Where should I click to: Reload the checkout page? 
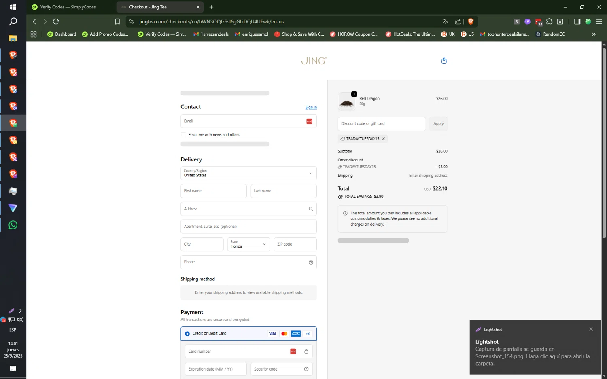(56, 21)
